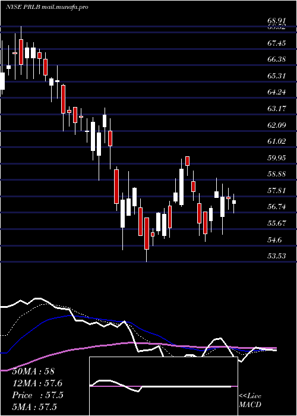Click the 66.38 price axis label
The height and width of the screenshot is (416, 297).
tap(277, 59)
